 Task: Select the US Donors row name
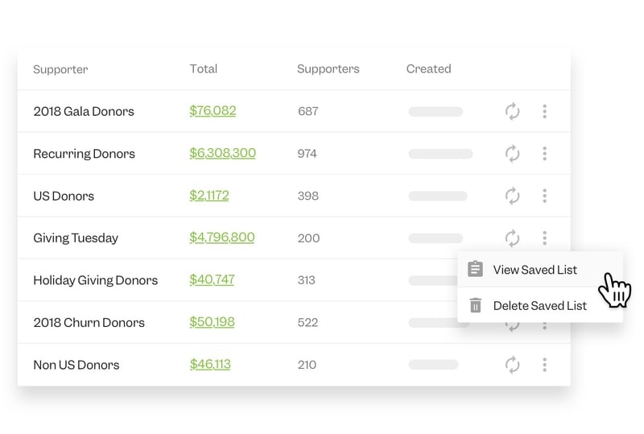coord(64,196)
